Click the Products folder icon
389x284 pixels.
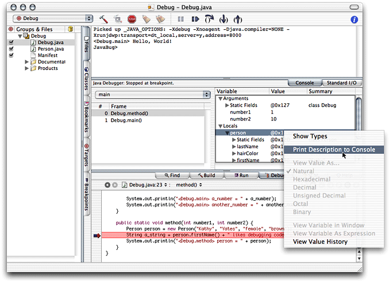pos(33,68)
